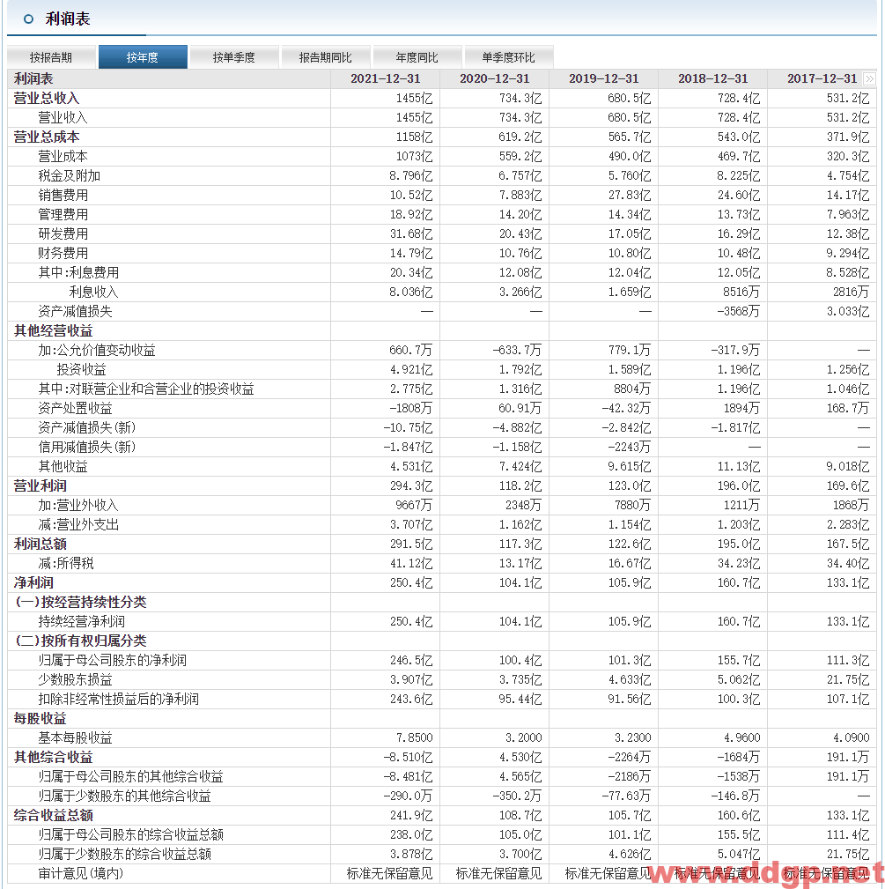Click 2017 少数股东损益 value 21.75亿
Viewport: 885px width, 889px height.
click(x=848, y=680)
